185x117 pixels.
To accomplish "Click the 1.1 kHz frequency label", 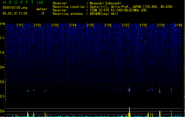I will pos(2,38).
